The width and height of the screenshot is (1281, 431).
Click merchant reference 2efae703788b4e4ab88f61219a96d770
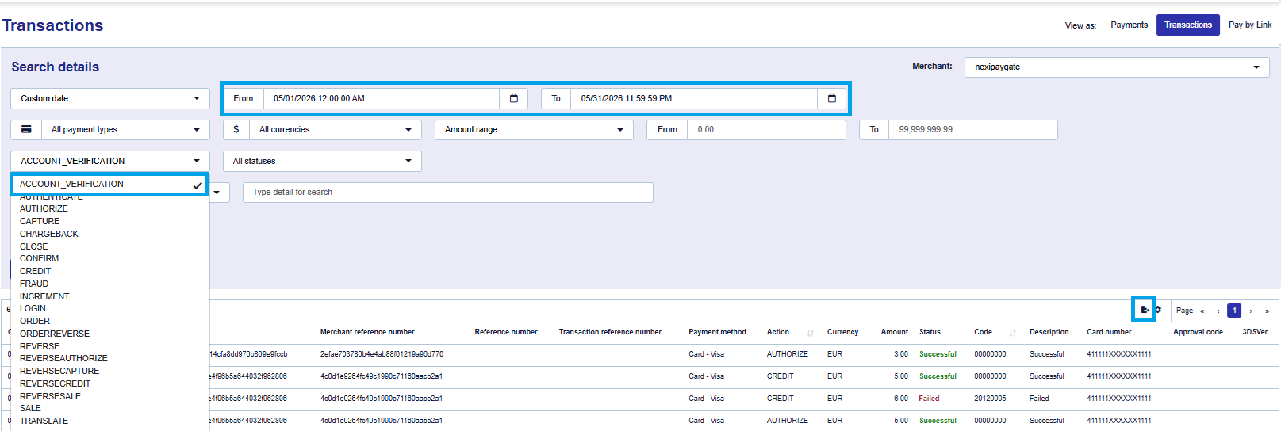coord(382,354)
